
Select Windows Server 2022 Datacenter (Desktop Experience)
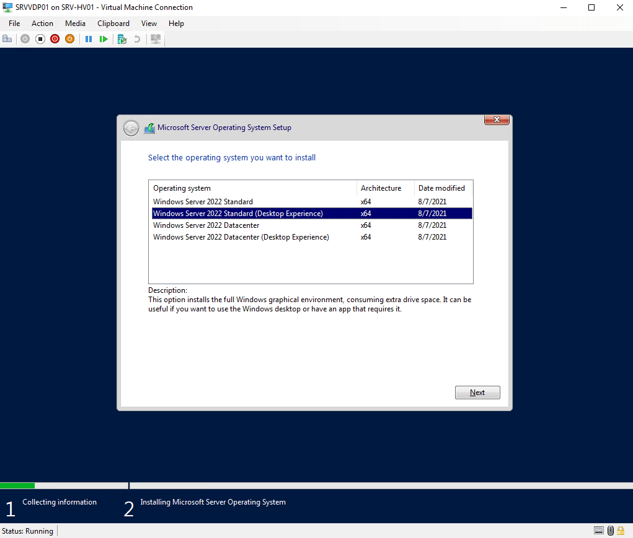point(241,237)
